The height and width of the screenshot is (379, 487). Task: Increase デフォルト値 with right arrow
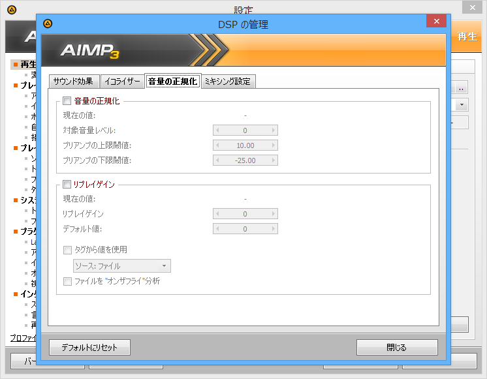click(274, 229)
